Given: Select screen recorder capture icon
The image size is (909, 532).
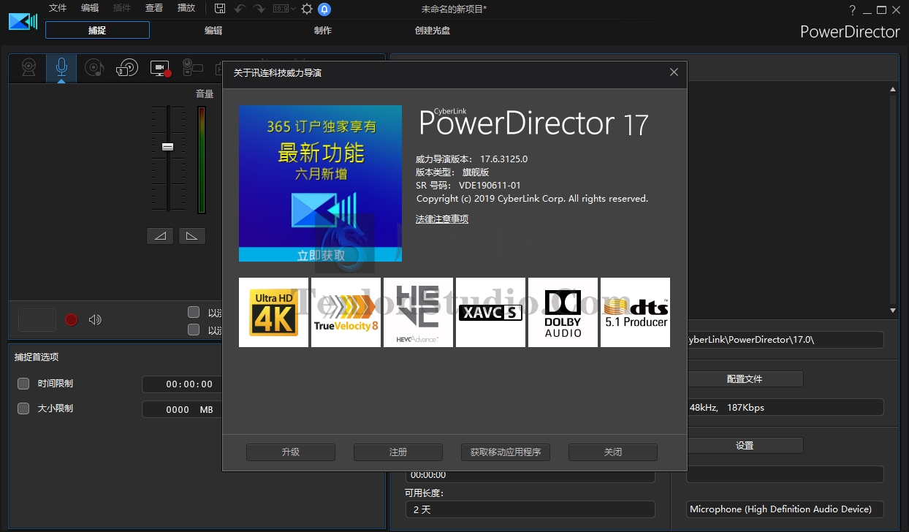Looking at the screenshot, I should point(160,68).
